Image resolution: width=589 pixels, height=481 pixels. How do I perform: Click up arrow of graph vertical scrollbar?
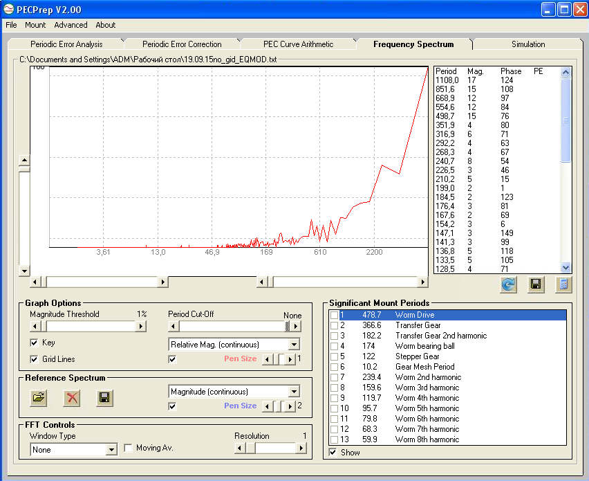click(24, 160)
